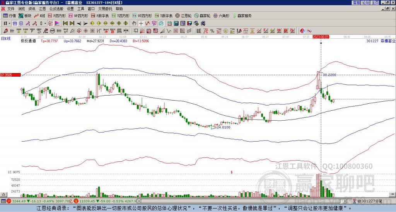The height and width of the screenshot is (212, 396).
Task: Select the red fan lines tool
Action: point(142,31)
